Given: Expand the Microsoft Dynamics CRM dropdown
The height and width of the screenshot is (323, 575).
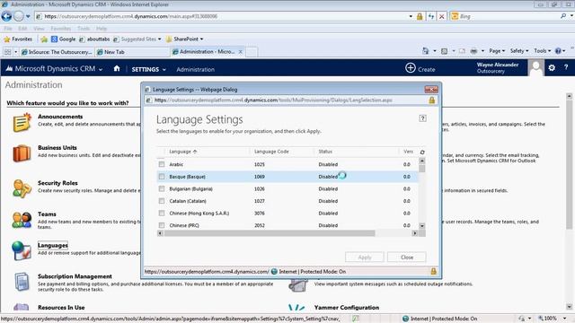Looking at the screenshot, I should (x=100, y=69).
